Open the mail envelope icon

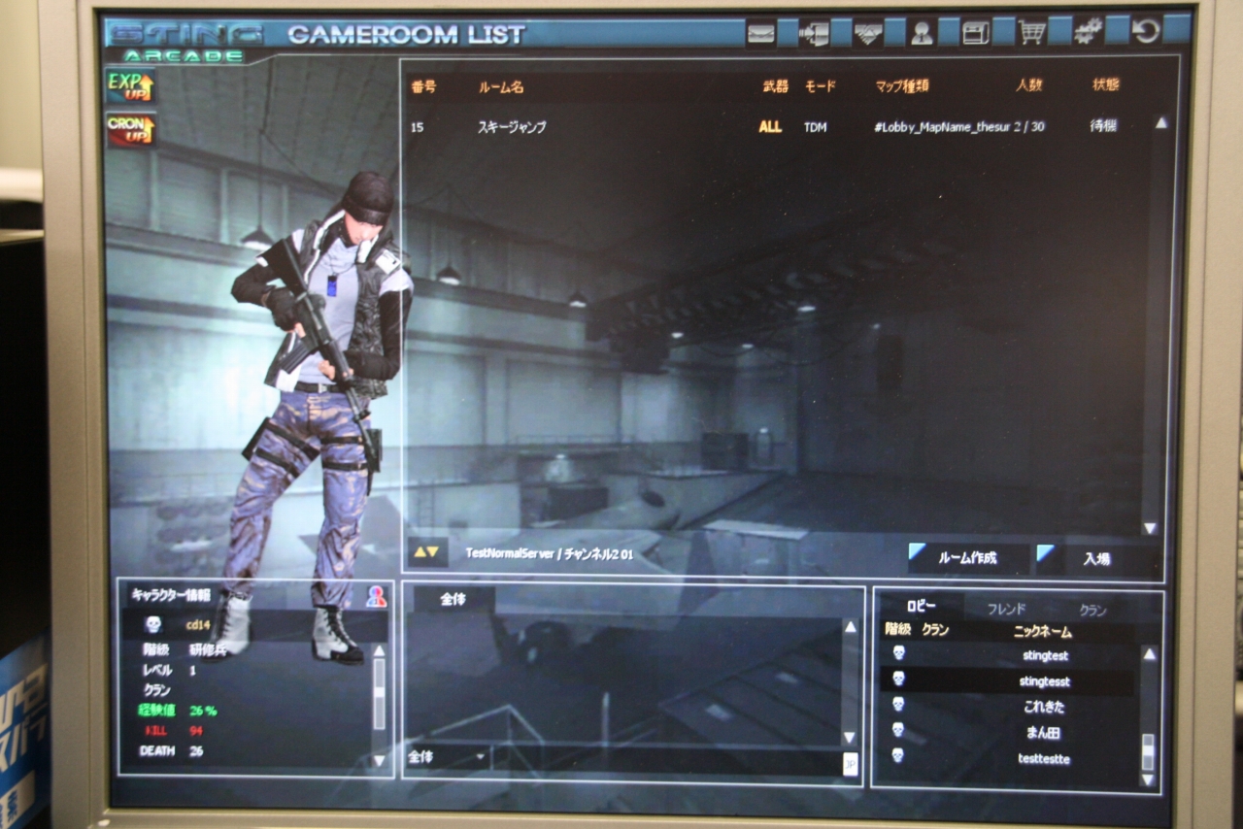(760, 33)
